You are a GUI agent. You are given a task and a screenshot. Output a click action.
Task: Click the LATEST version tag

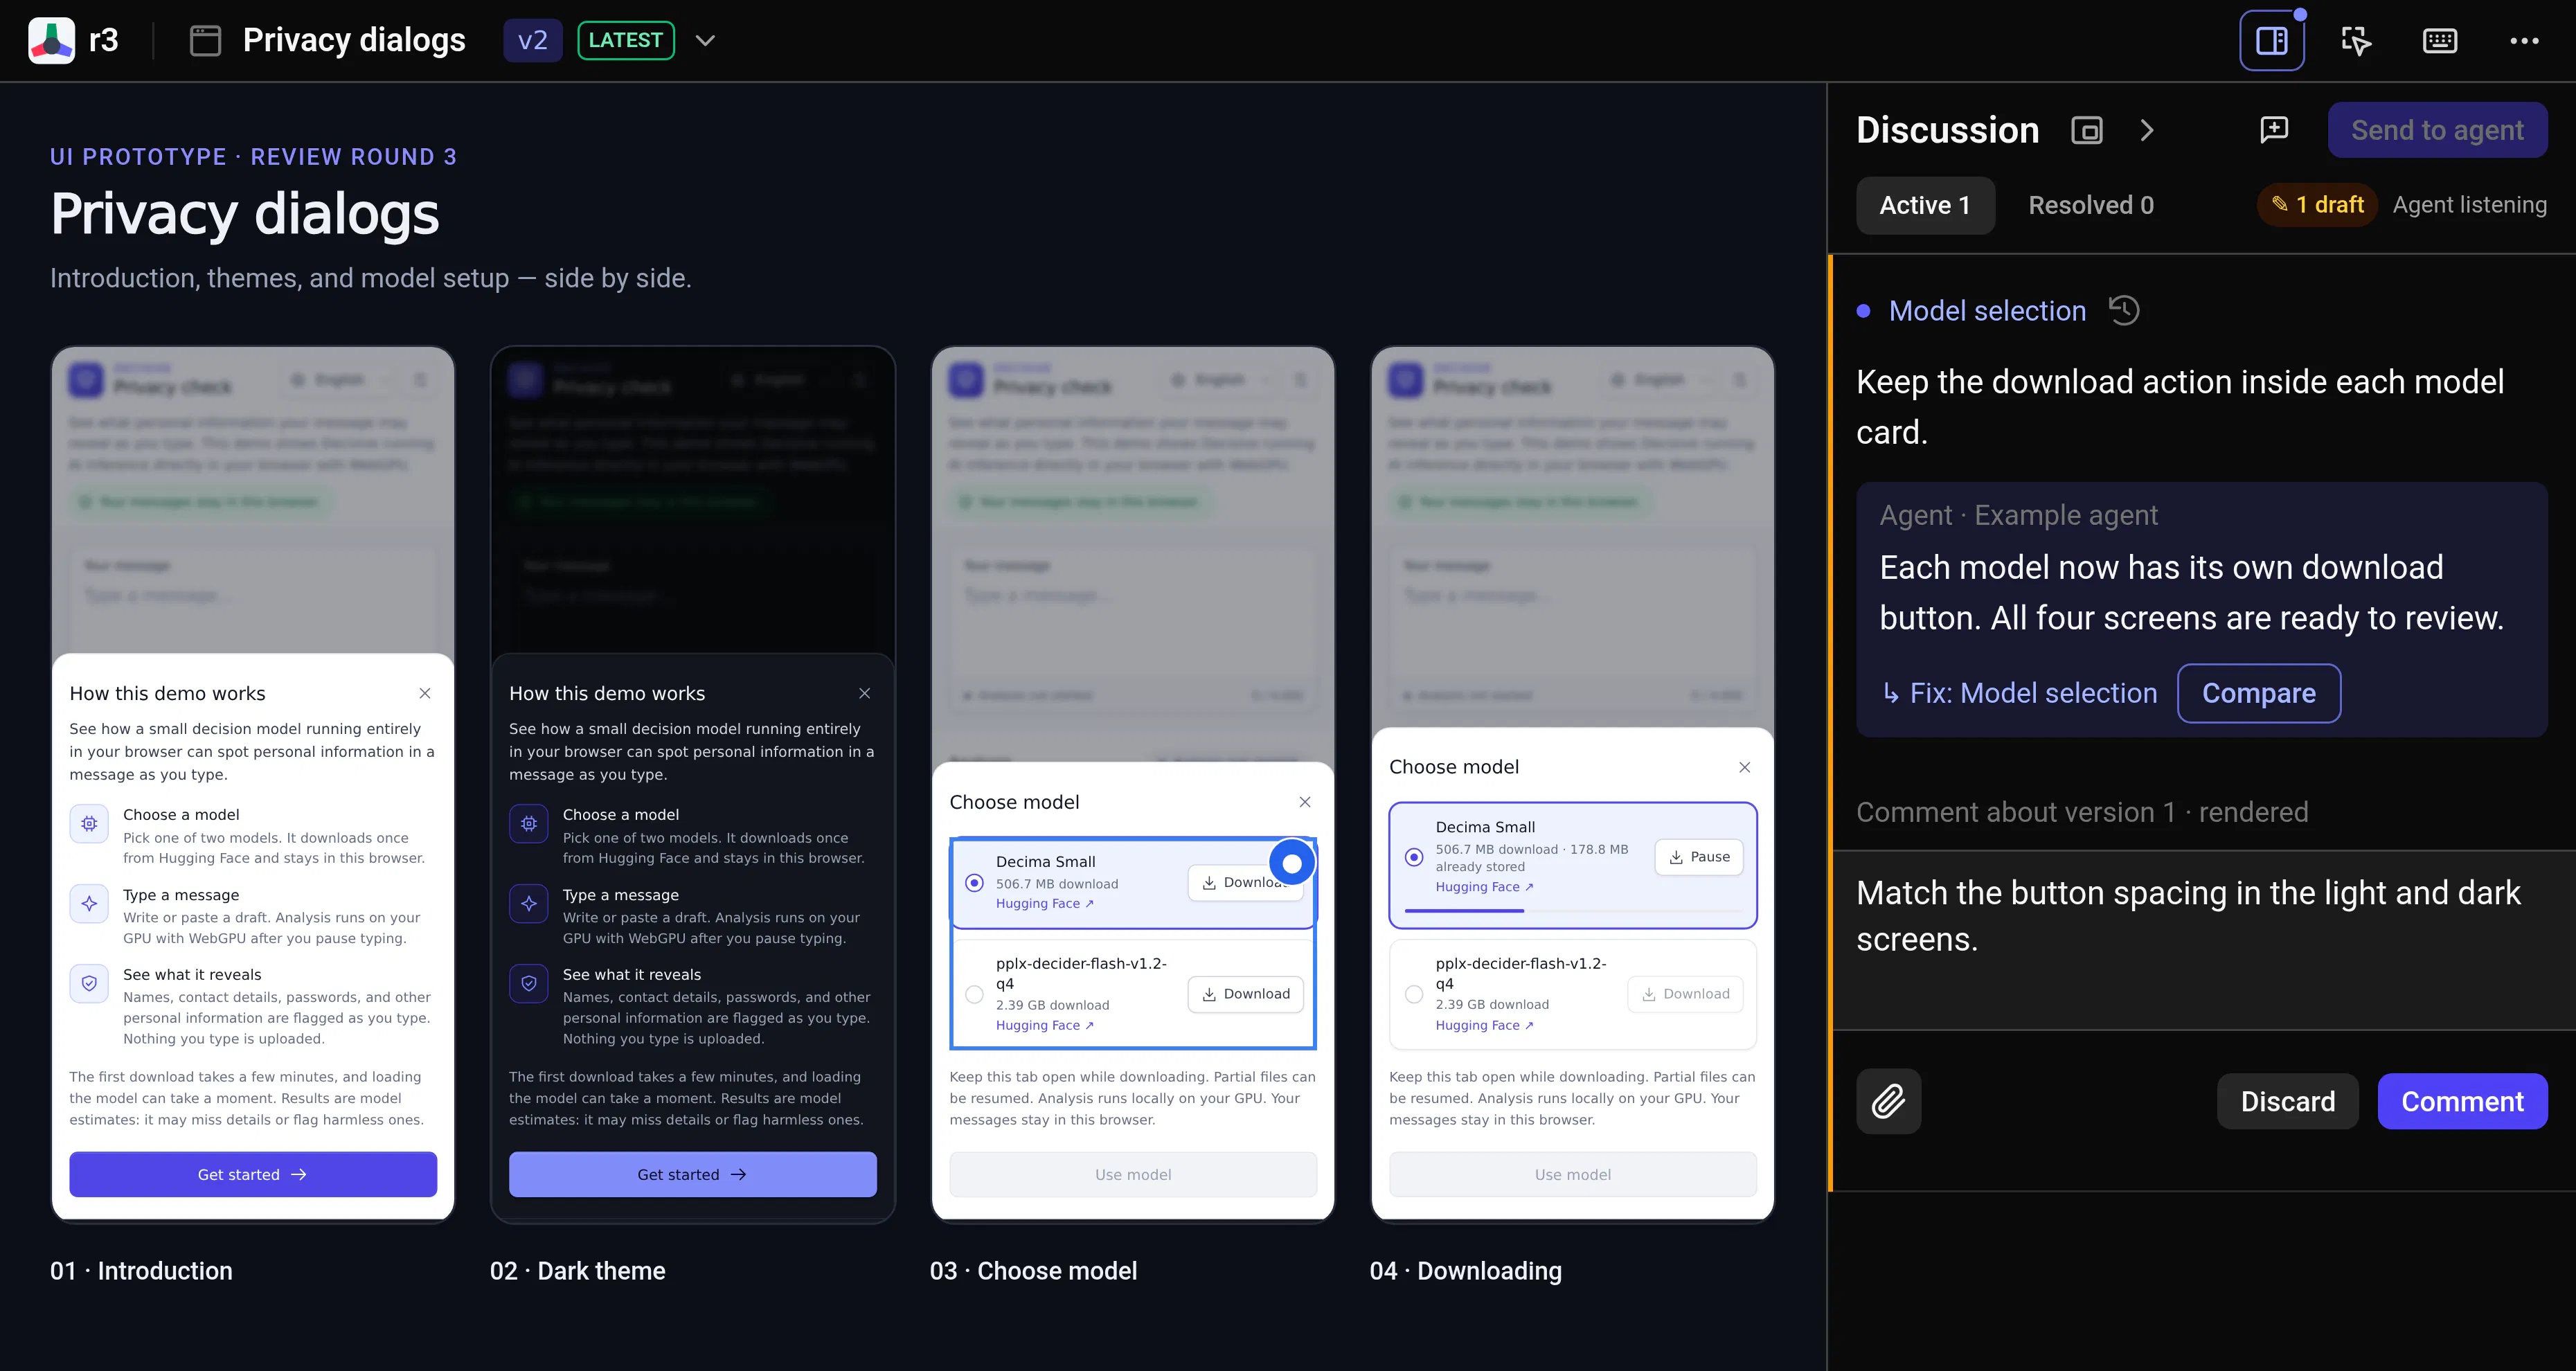point(626,41)
